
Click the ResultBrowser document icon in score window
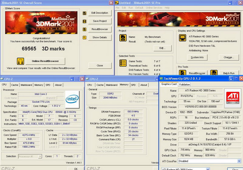(x=84, y=29)
